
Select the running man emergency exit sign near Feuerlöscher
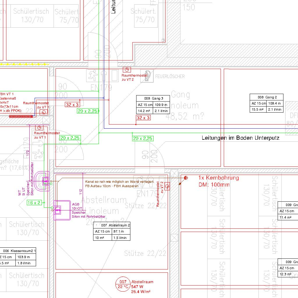pyautogui.click(x=93, y=76)
